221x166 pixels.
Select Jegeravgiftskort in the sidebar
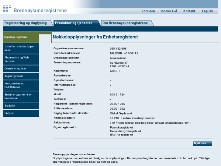pos(21,76)
